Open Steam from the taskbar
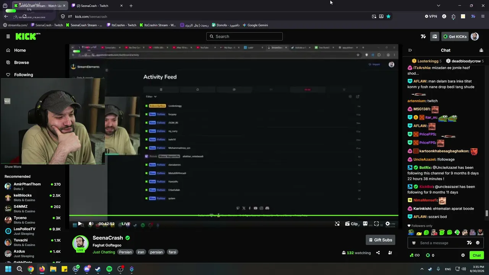Image resolution: width=489 pixels, height=275 pixels. coord(98,269)
